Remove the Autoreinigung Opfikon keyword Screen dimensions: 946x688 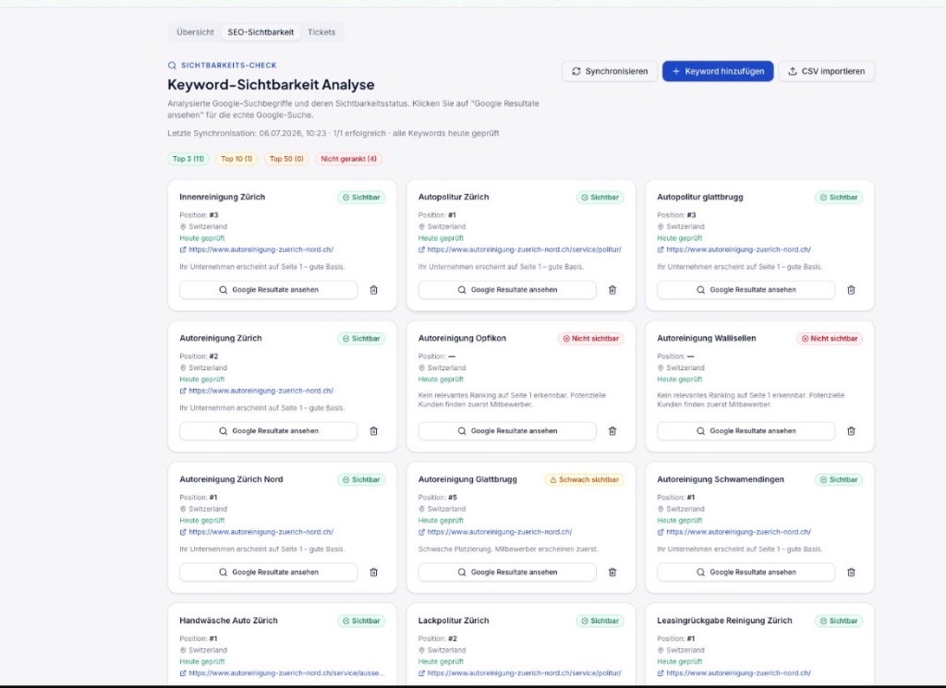612,431
